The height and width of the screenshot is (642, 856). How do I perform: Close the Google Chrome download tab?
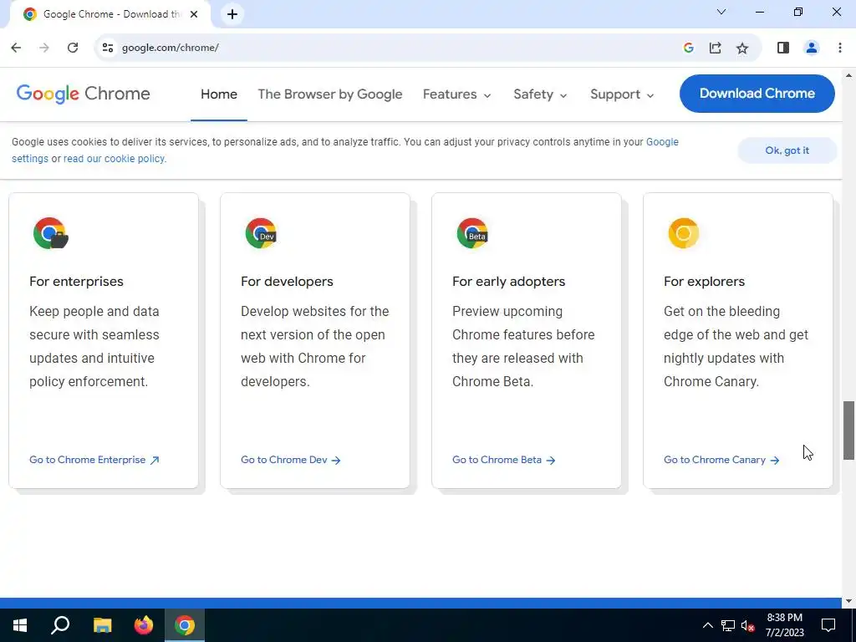pos(194,14)
